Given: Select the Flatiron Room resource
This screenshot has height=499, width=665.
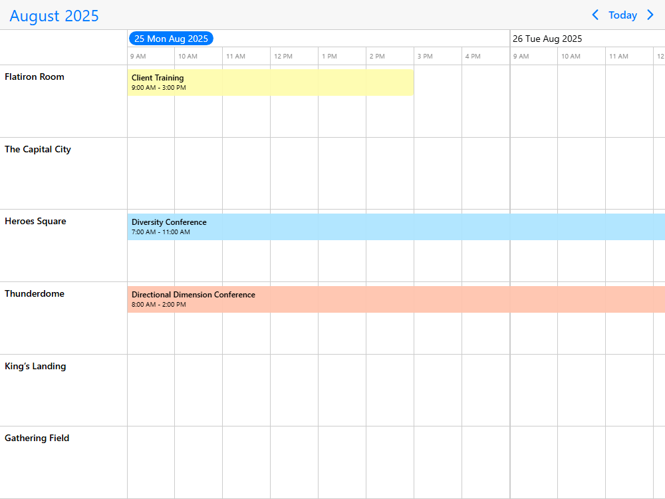Looking at the screenshot, I should (35, 77).
